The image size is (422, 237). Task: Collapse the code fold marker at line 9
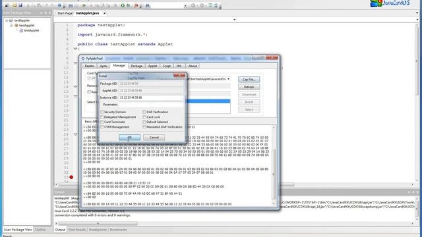pos(75,63)
